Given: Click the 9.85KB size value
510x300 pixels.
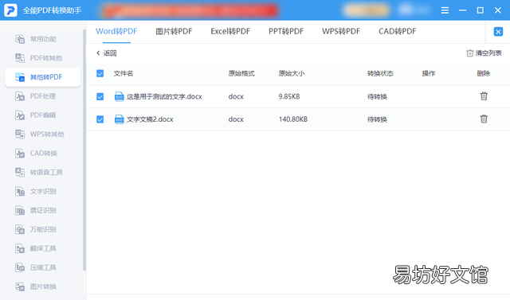Looking at the screenshot, I should tap(289, 97).
